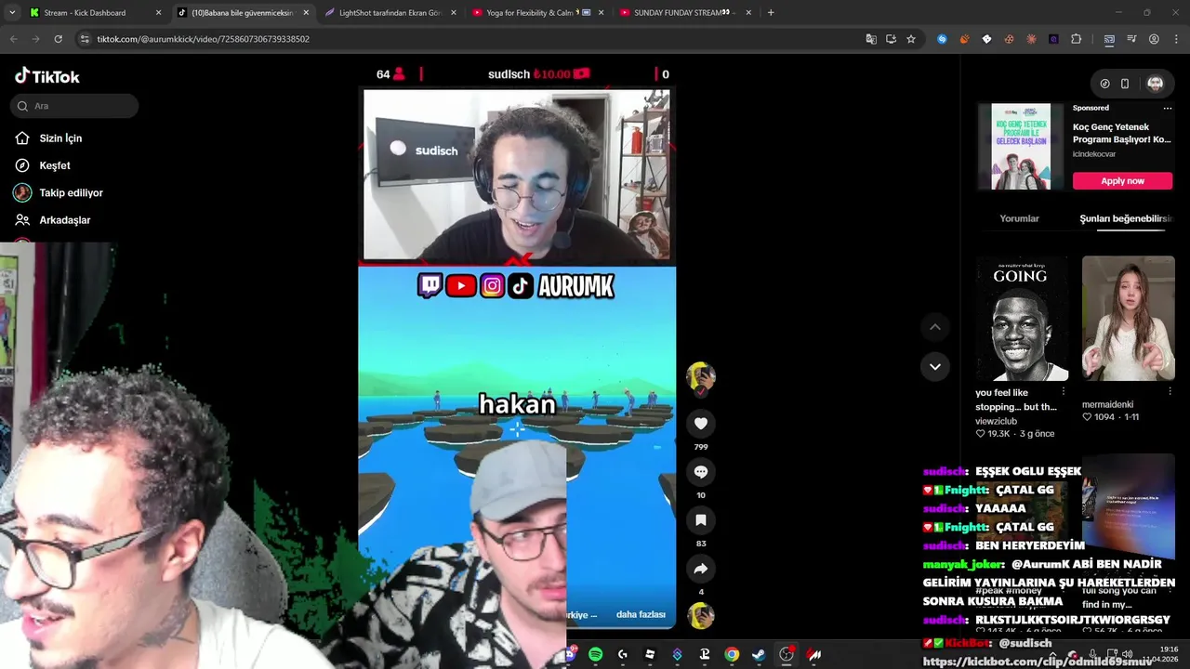Open the sound disc icon below share
The height and width of the screenshot is (669, 1190).
(x=701, y=615)
